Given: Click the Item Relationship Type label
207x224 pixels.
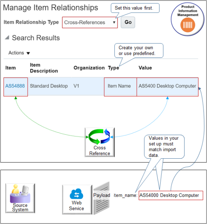Looking at the screenshot, I should [x=31, y=22].
